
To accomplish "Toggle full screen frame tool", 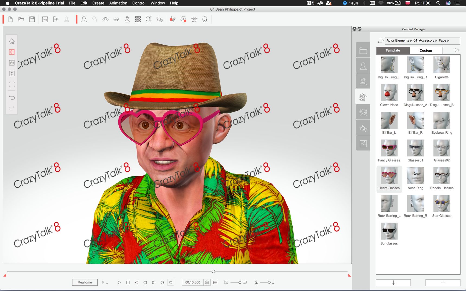I will click(12, 84).
